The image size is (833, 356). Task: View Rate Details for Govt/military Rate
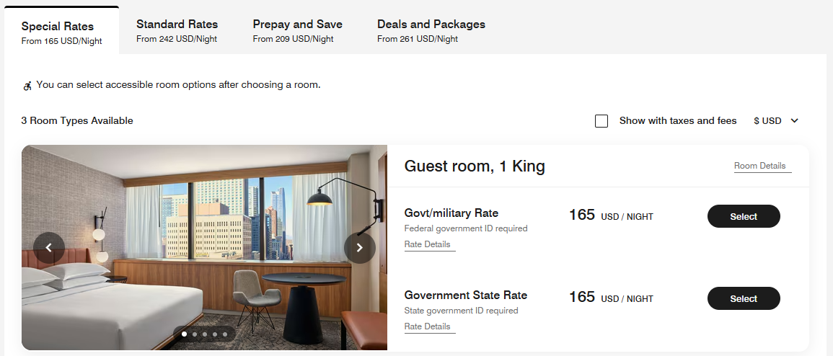pyautogui.click(x=427, y=244)
